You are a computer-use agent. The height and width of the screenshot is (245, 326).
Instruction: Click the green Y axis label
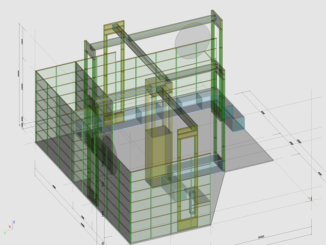pyautogui.click(x=5, y=233)
